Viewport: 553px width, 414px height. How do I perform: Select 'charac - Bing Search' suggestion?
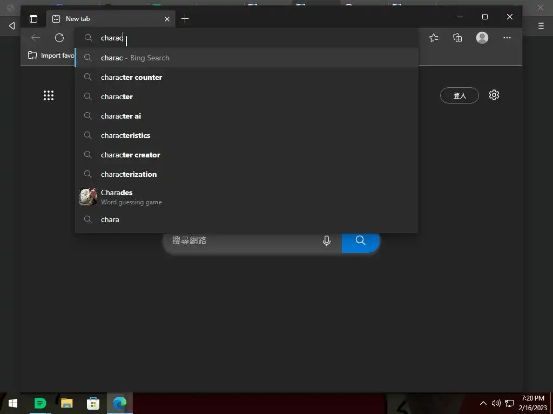(x=246, y=58)
